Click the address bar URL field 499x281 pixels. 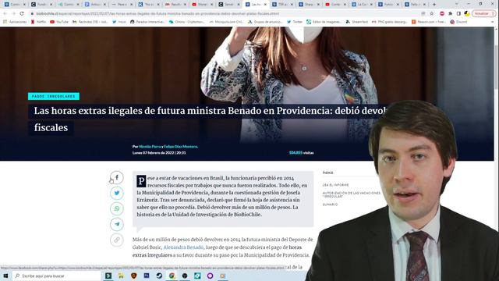[223, 14]
